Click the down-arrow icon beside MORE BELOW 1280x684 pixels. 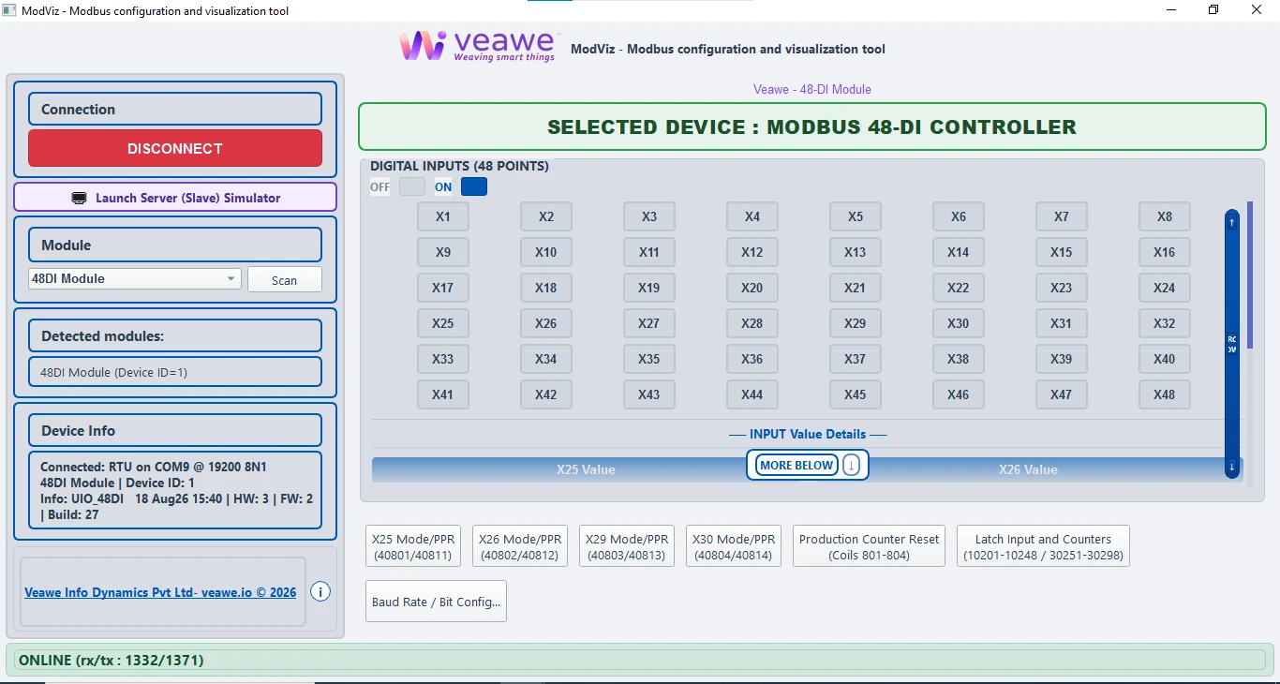pos(851,465)
